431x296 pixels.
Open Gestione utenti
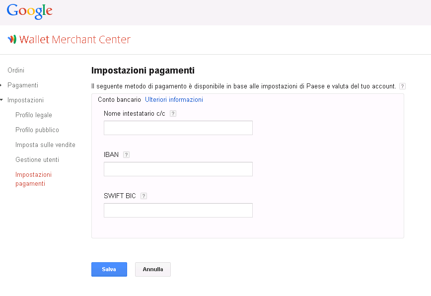point(37,159)
